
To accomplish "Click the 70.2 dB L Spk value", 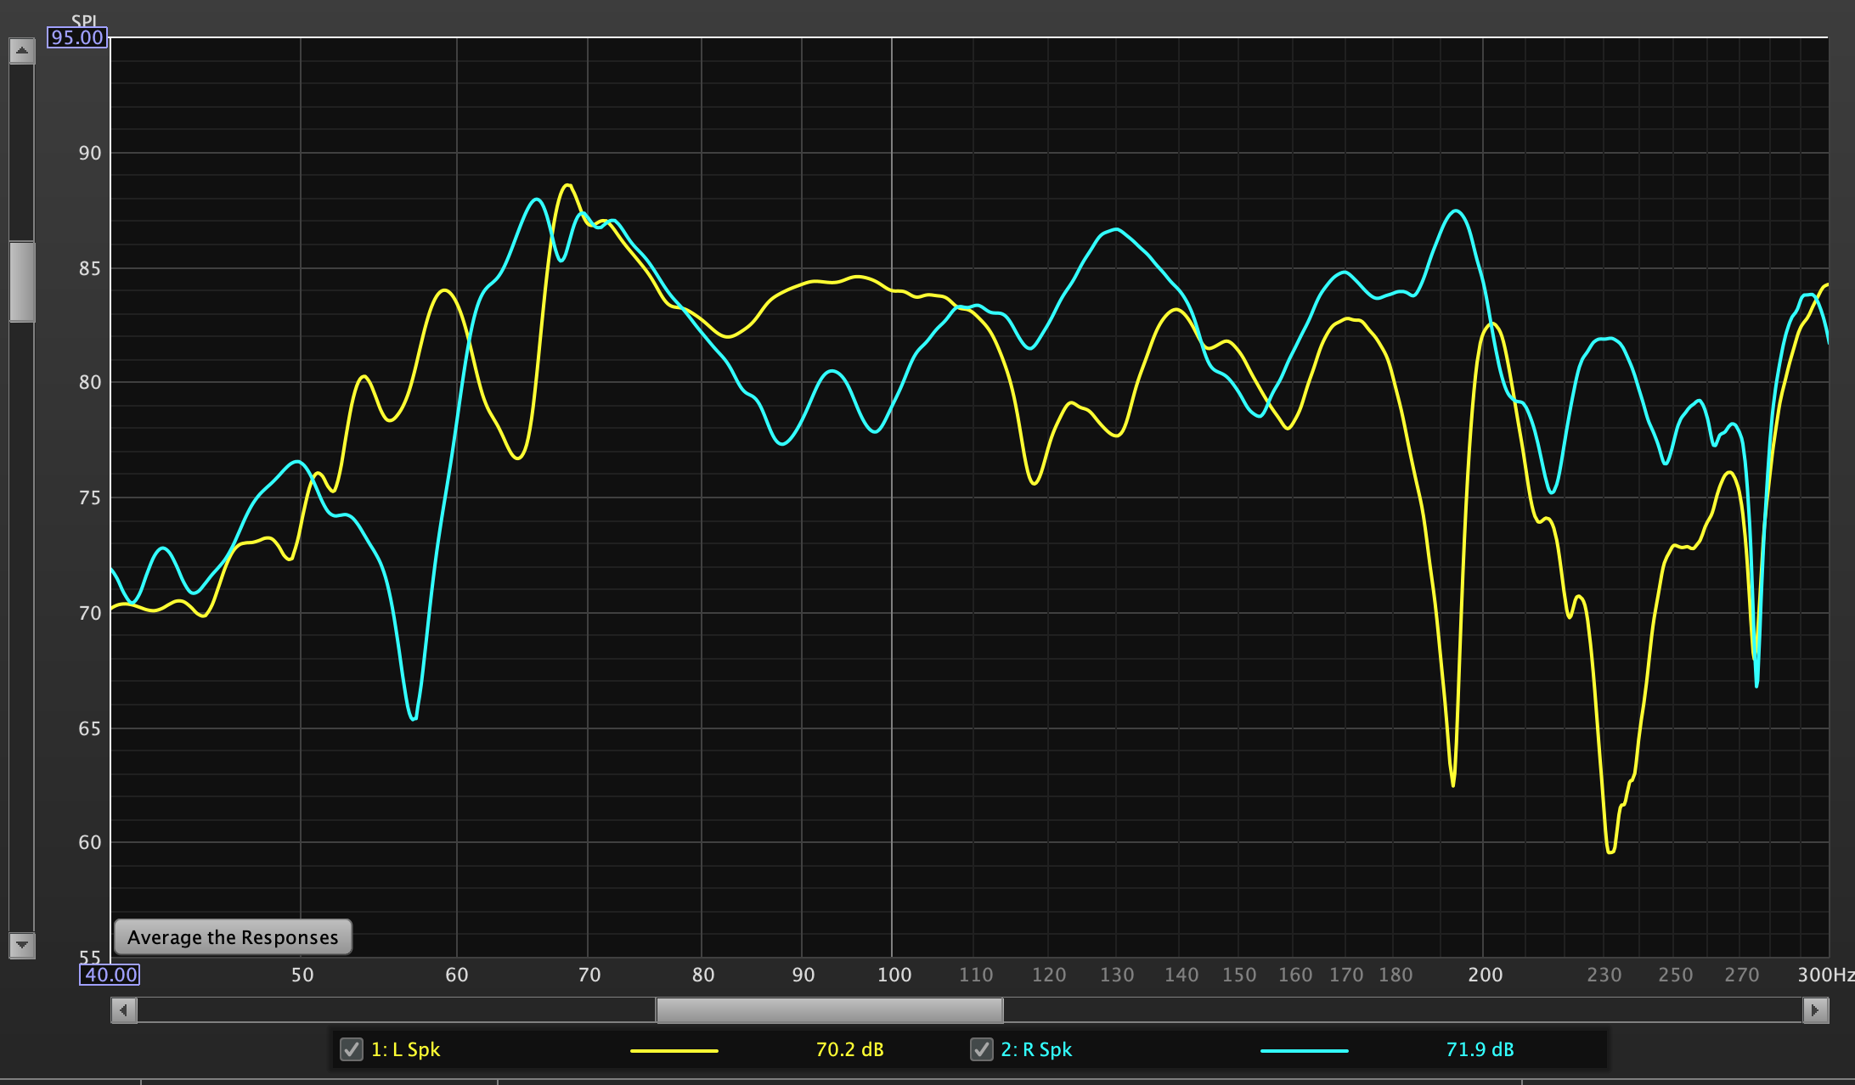I will [x=849, y=1049].
